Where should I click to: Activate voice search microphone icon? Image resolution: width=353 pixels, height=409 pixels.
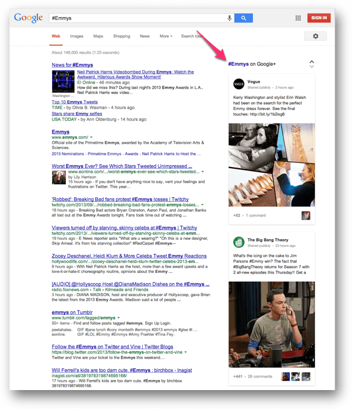[229, 18]
